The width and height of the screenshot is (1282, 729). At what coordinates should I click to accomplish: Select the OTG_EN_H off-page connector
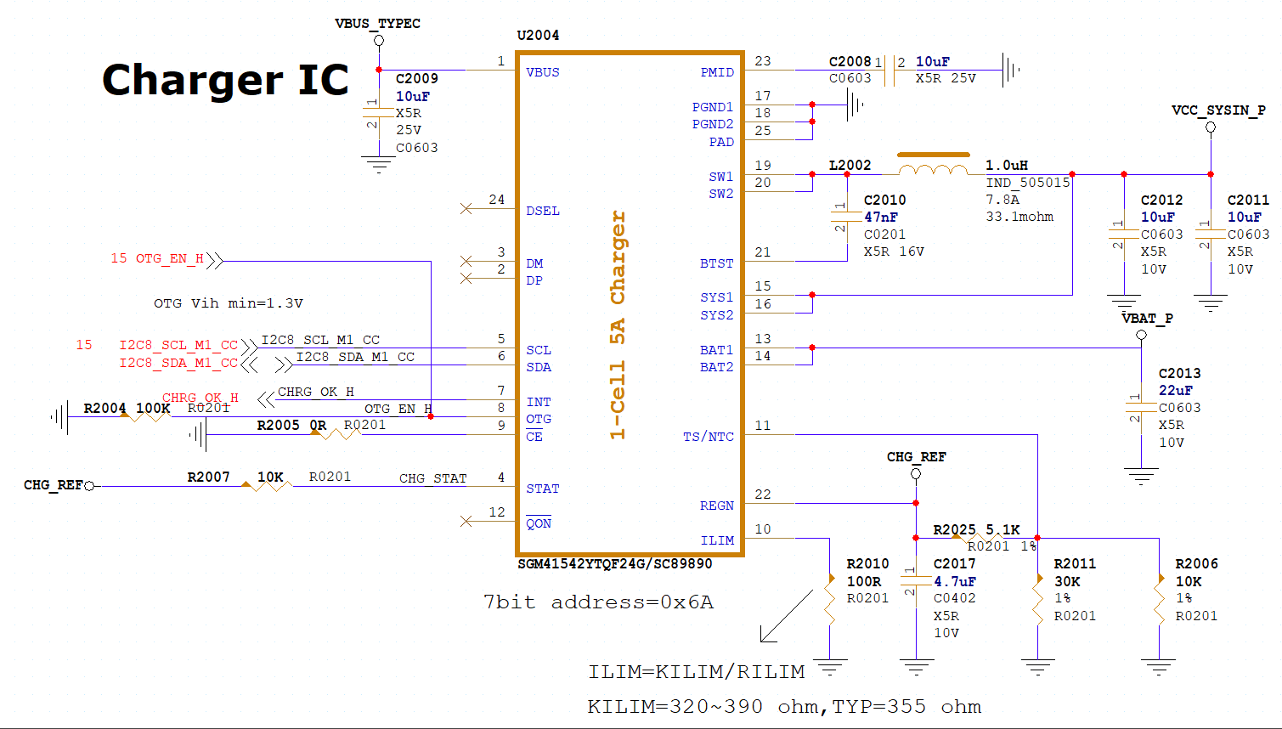click(214, 260)
